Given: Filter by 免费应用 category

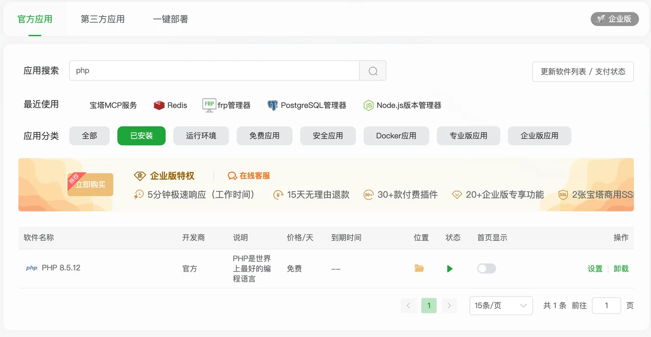Looking at the screenshot, I should 265,136.
